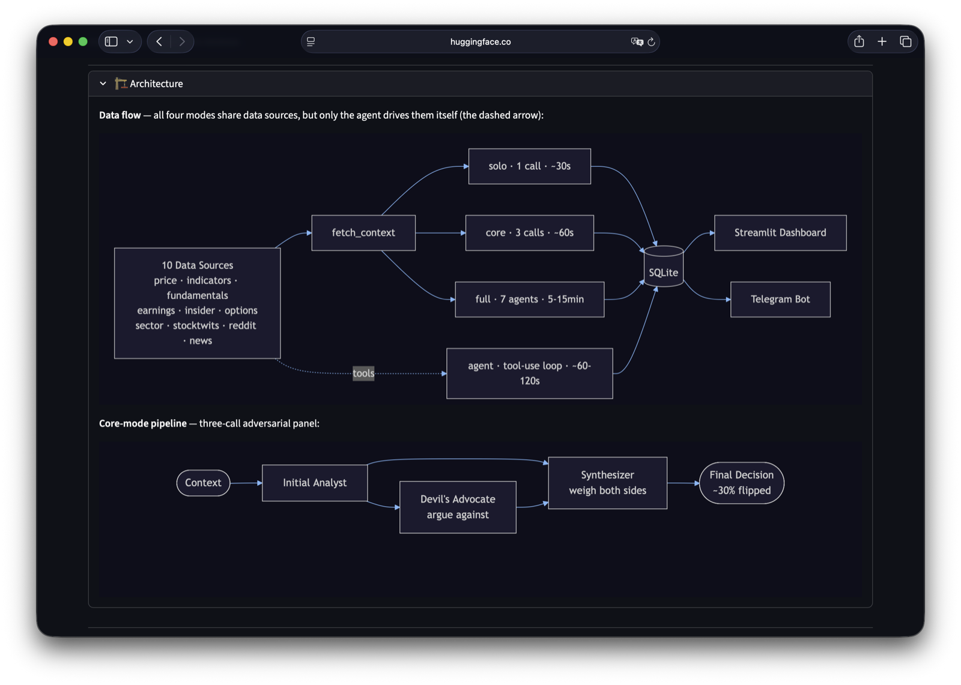The width and height of the screenshot is (961, 685).
Task: Go forward with the forward arrow
Action: point(182,41)
